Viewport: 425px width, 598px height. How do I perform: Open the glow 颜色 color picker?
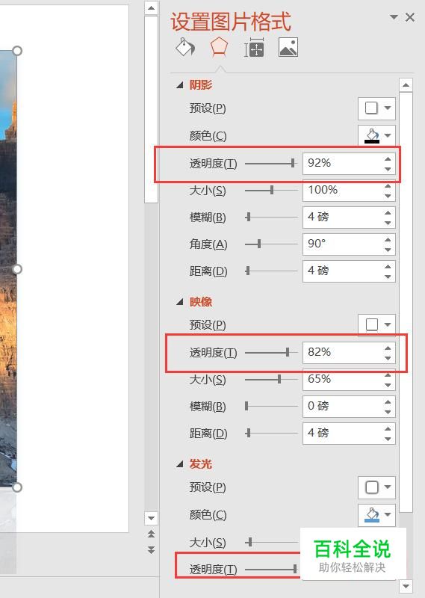click(x=376, y=514)
